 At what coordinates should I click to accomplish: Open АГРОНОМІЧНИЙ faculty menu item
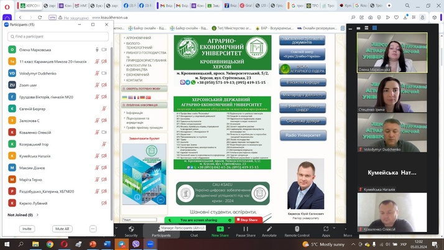(x=139, y=38)
